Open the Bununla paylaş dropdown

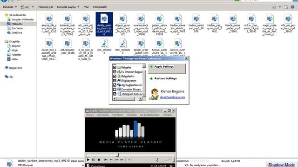point(68,7)
